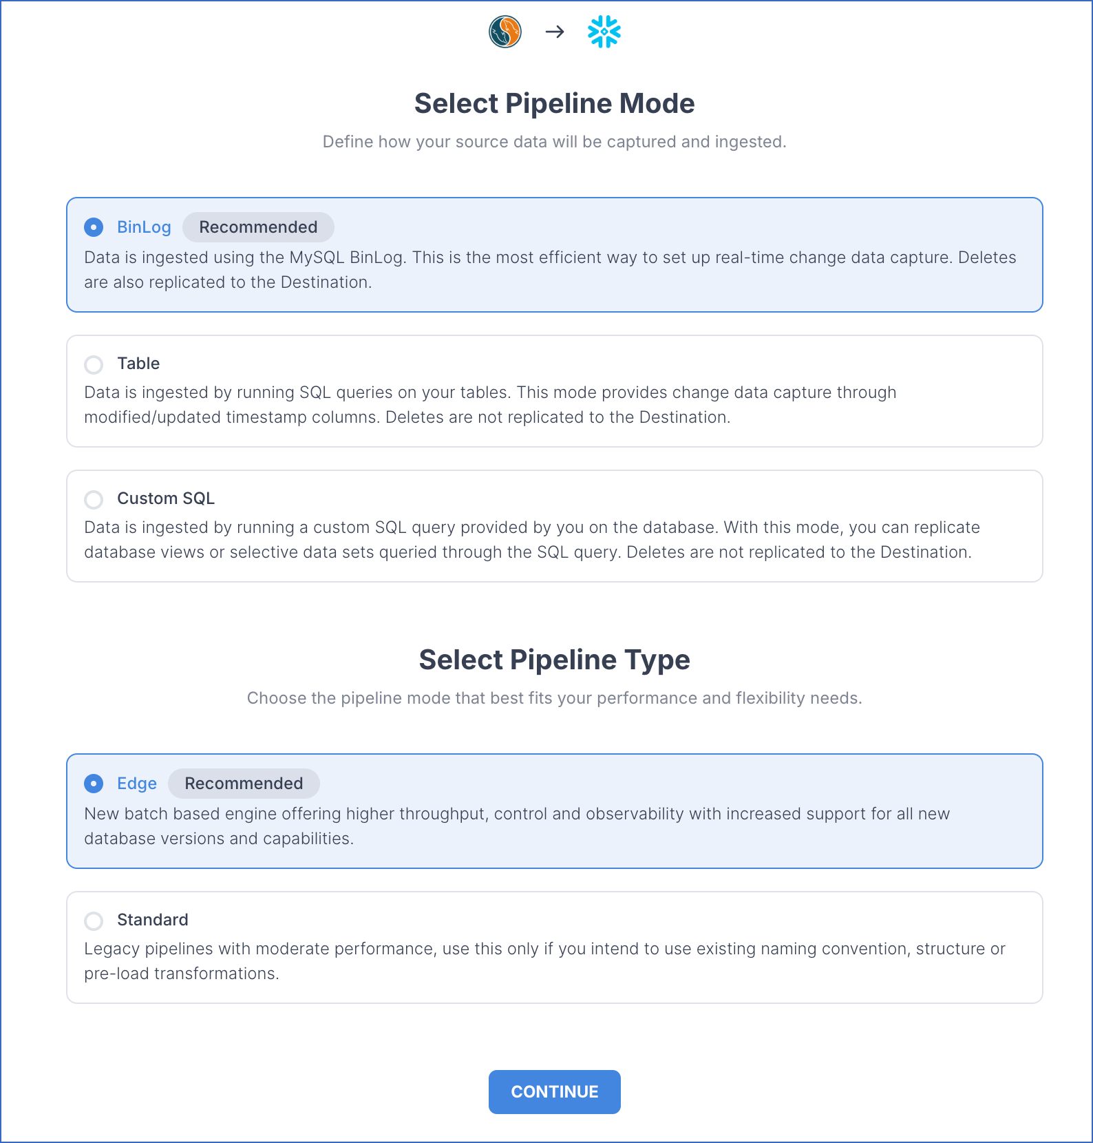Click the Standard legacy pipelines description
The height and width of the screenshot is (1143, 1093).
point(544,961)
